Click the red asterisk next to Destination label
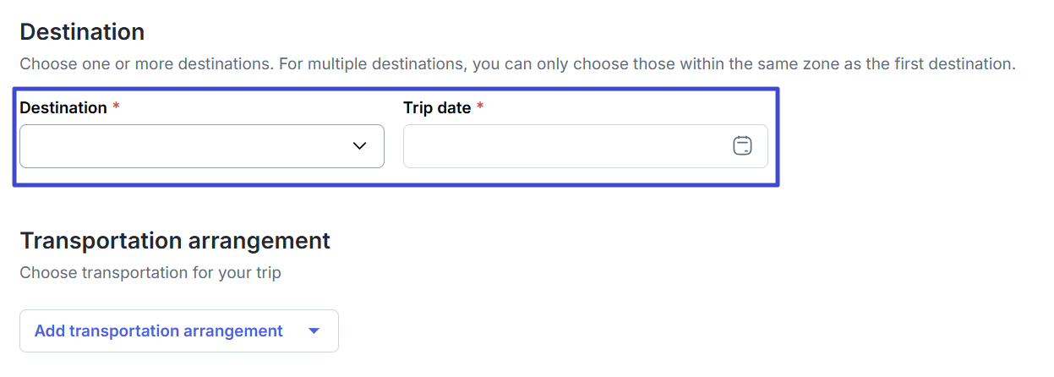This screenshot has width=1054, height=377. [x=116, y=107]
